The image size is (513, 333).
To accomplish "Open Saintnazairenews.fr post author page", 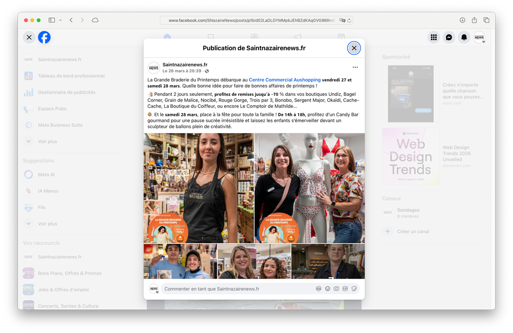I will [185, 65].
